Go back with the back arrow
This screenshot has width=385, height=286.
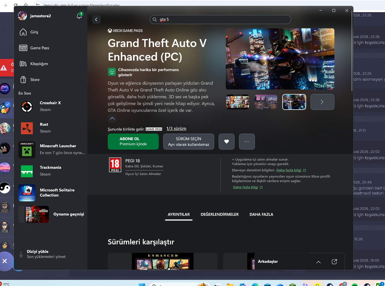click(96, 20)
